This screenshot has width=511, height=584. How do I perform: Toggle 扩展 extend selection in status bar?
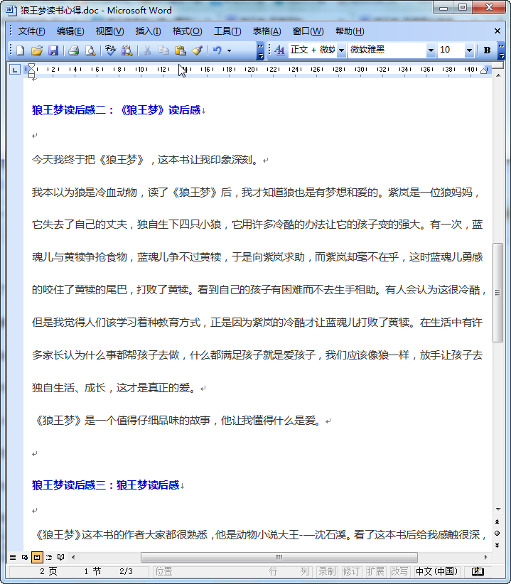click(375, 571)
